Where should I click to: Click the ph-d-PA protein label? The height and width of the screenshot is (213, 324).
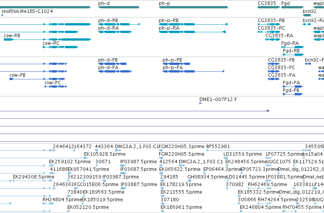coord(108,68)
